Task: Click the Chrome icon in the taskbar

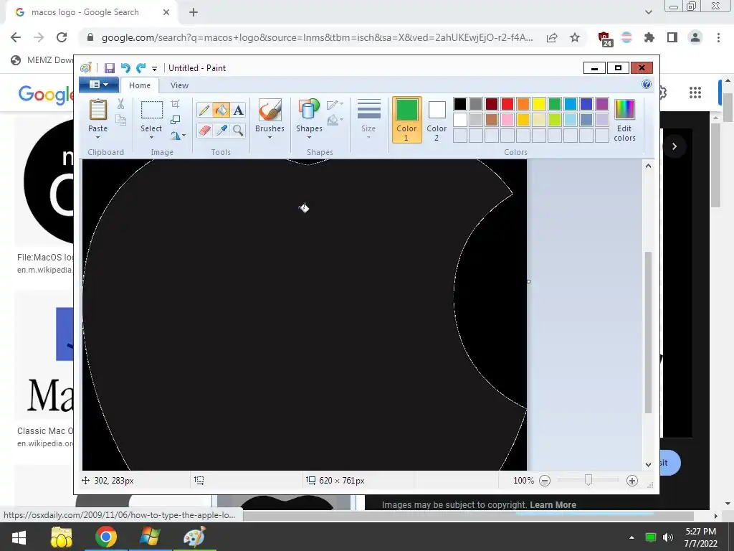Action: click(x=106, y=537)
